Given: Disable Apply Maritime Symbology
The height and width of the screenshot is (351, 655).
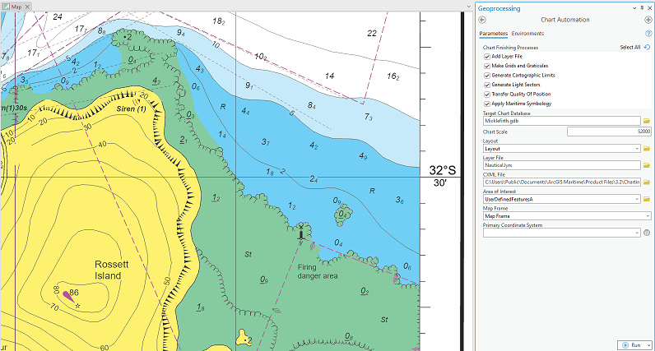Looking at the screenshot, I should [x=486, y=104].
